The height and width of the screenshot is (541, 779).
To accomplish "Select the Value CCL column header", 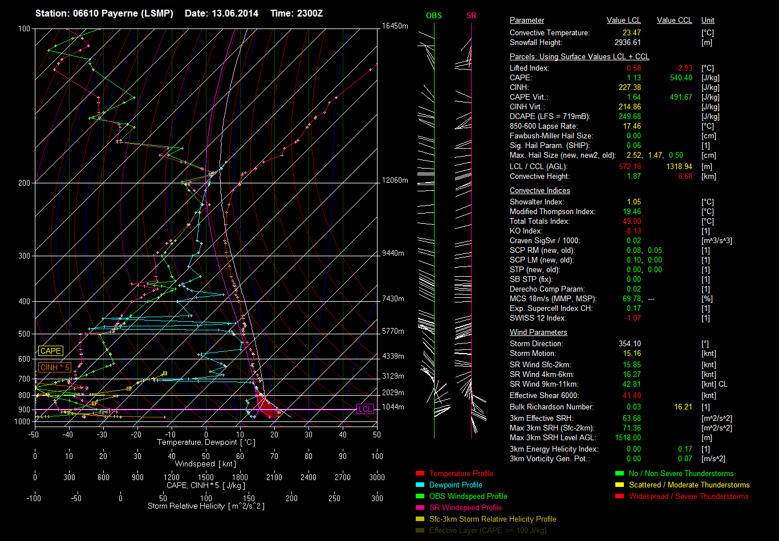I will 674,21.
